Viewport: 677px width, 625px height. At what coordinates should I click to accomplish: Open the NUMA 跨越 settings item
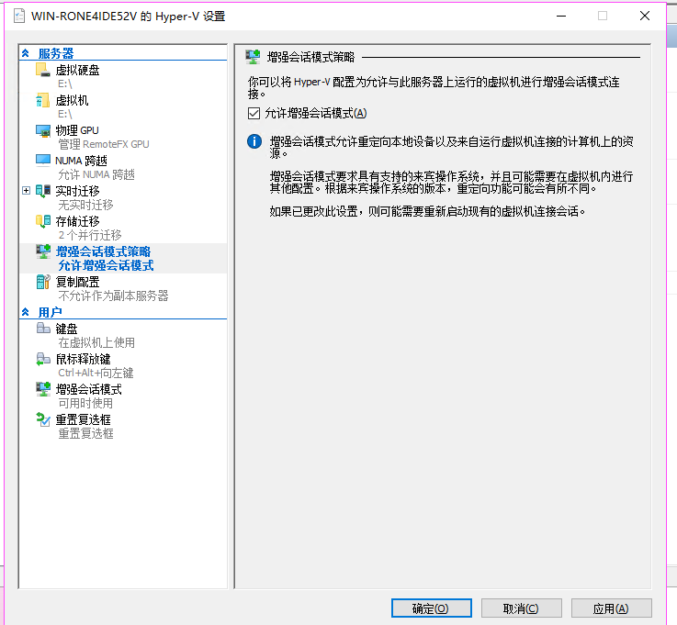pos(81,161)
